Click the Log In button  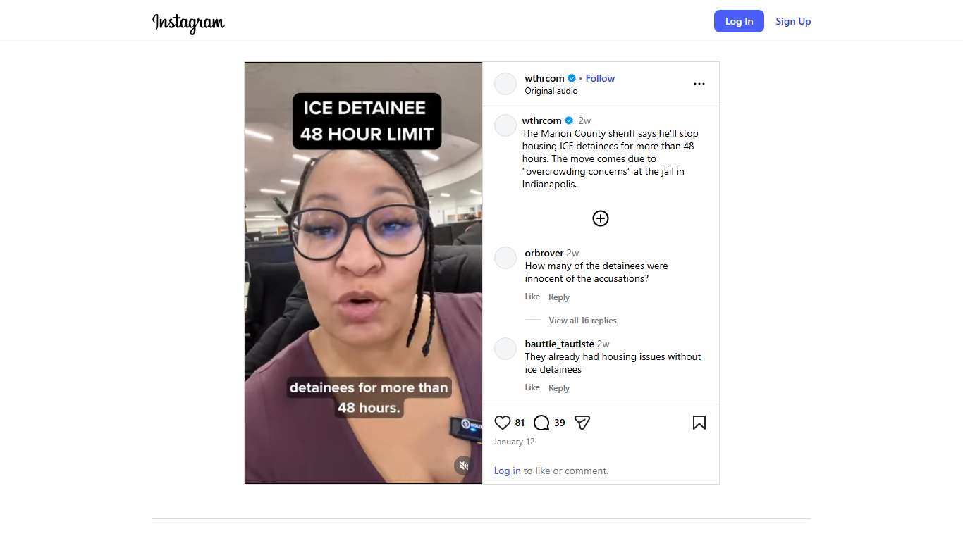click(x=739, y=21)
